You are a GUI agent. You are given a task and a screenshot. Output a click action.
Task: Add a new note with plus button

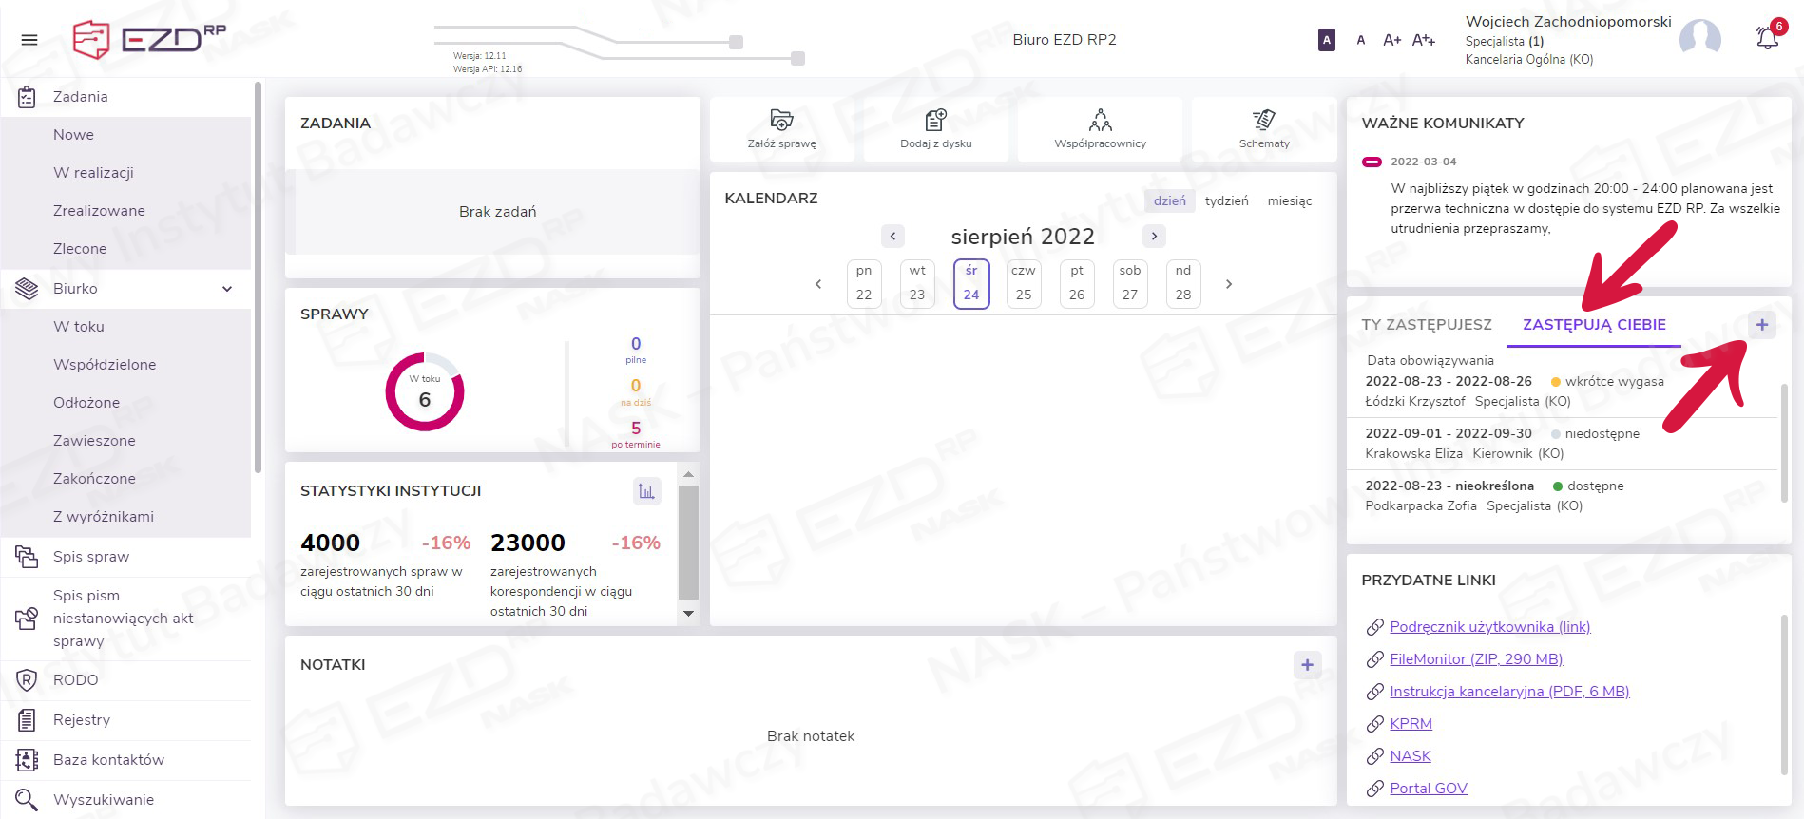1307,665
